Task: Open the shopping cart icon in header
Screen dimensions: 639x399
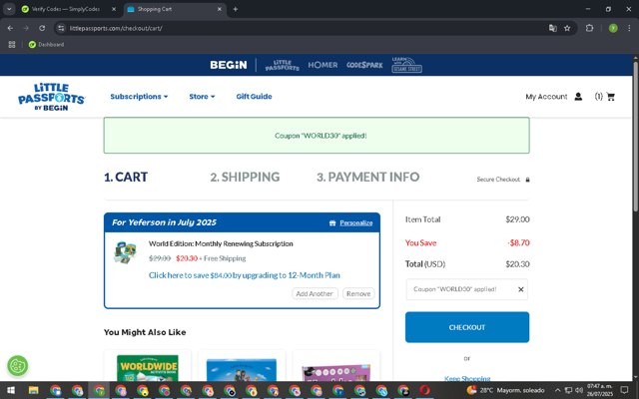Action: pyautogui.click(x=610, y=97)
